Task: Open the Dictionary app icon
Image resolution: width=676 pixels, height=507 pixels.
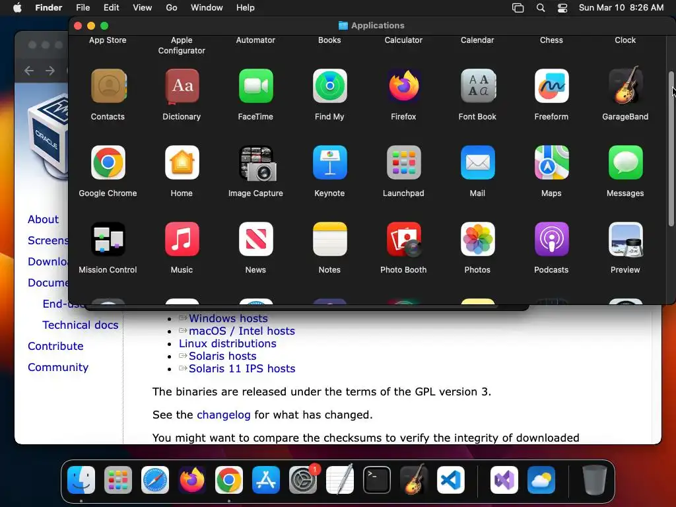Action: (182, 86)
